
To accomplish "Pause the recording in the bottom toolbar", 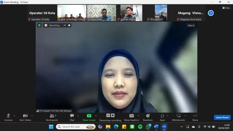I will (108, 115).
